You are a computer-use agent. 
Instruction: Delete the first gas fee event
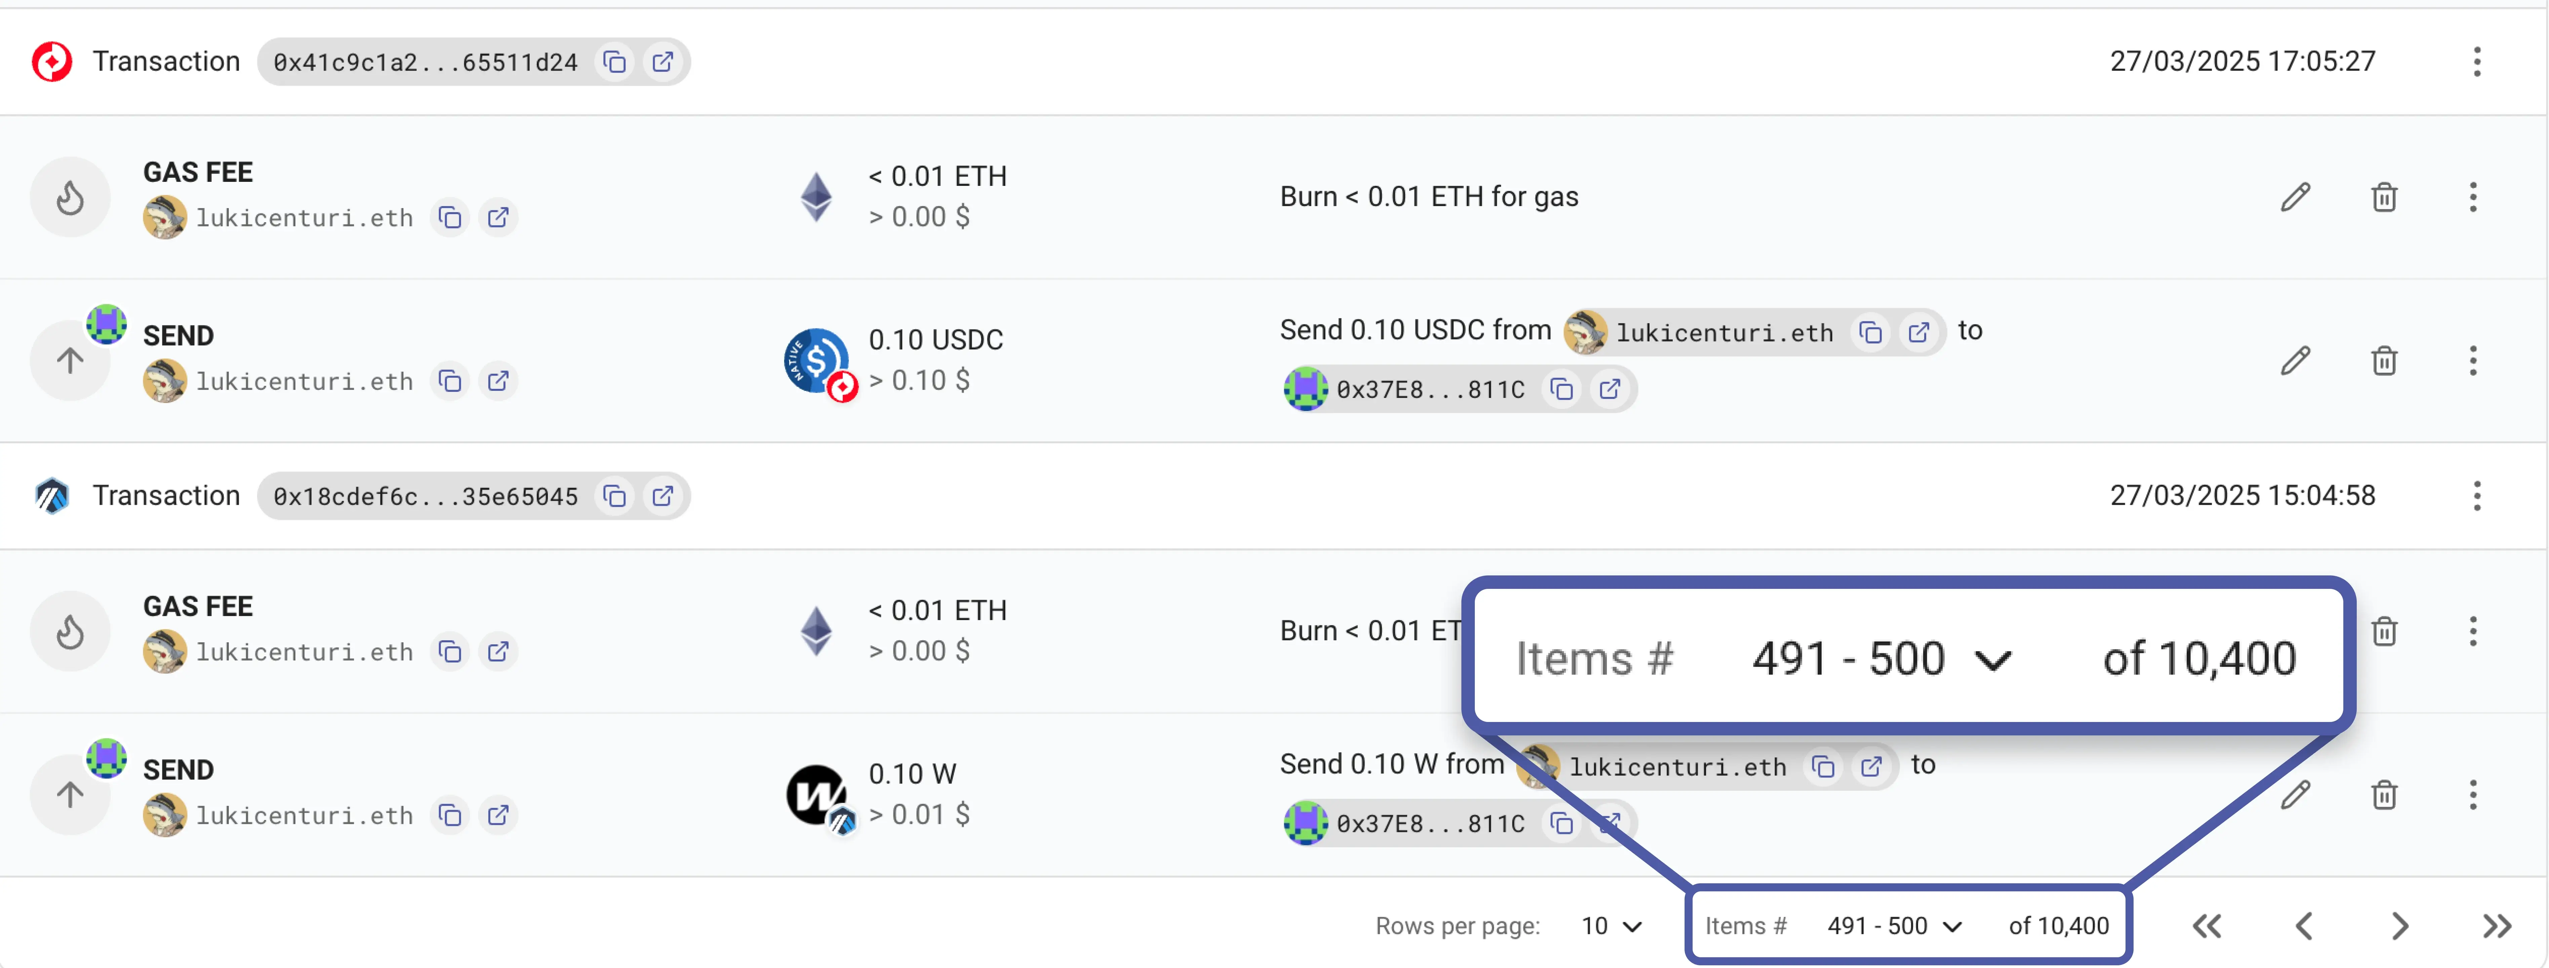(x=2384, y=197)
